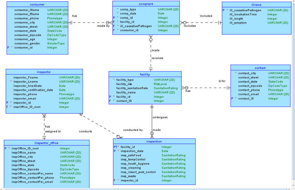295x190 pixels.
Task: Click the inspOffice_name attribute
Action: (24, 153)
